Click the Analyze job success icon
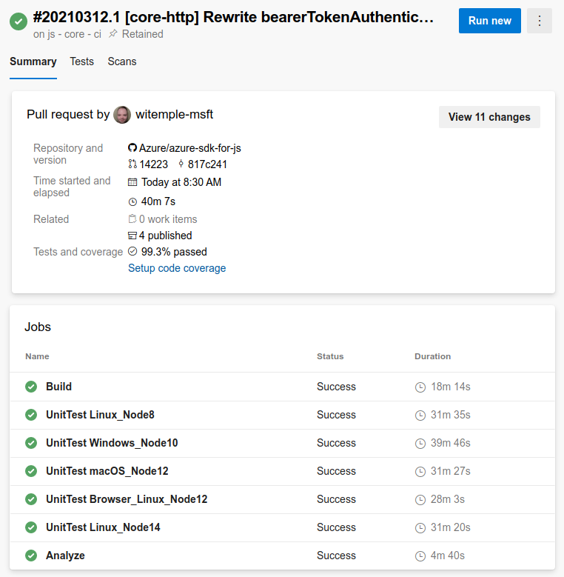The image size is (564, 577). coord(31,556)
